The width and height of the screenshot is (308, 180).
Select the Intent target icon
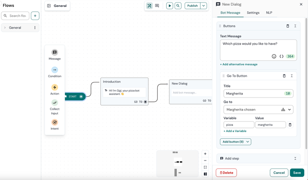point(55,122)
